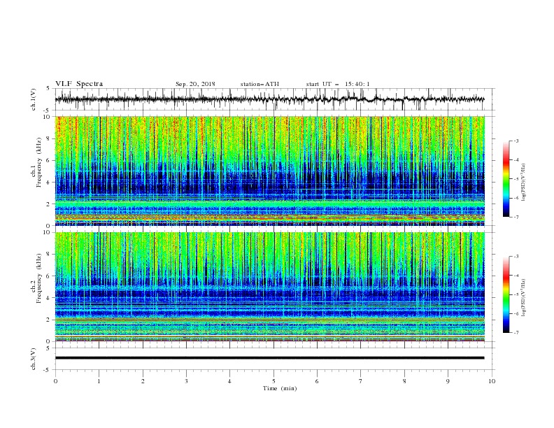Click the log(PSD) label beside the ch.2 color bar
Screen dimensions: 554x428
[523, 298]
